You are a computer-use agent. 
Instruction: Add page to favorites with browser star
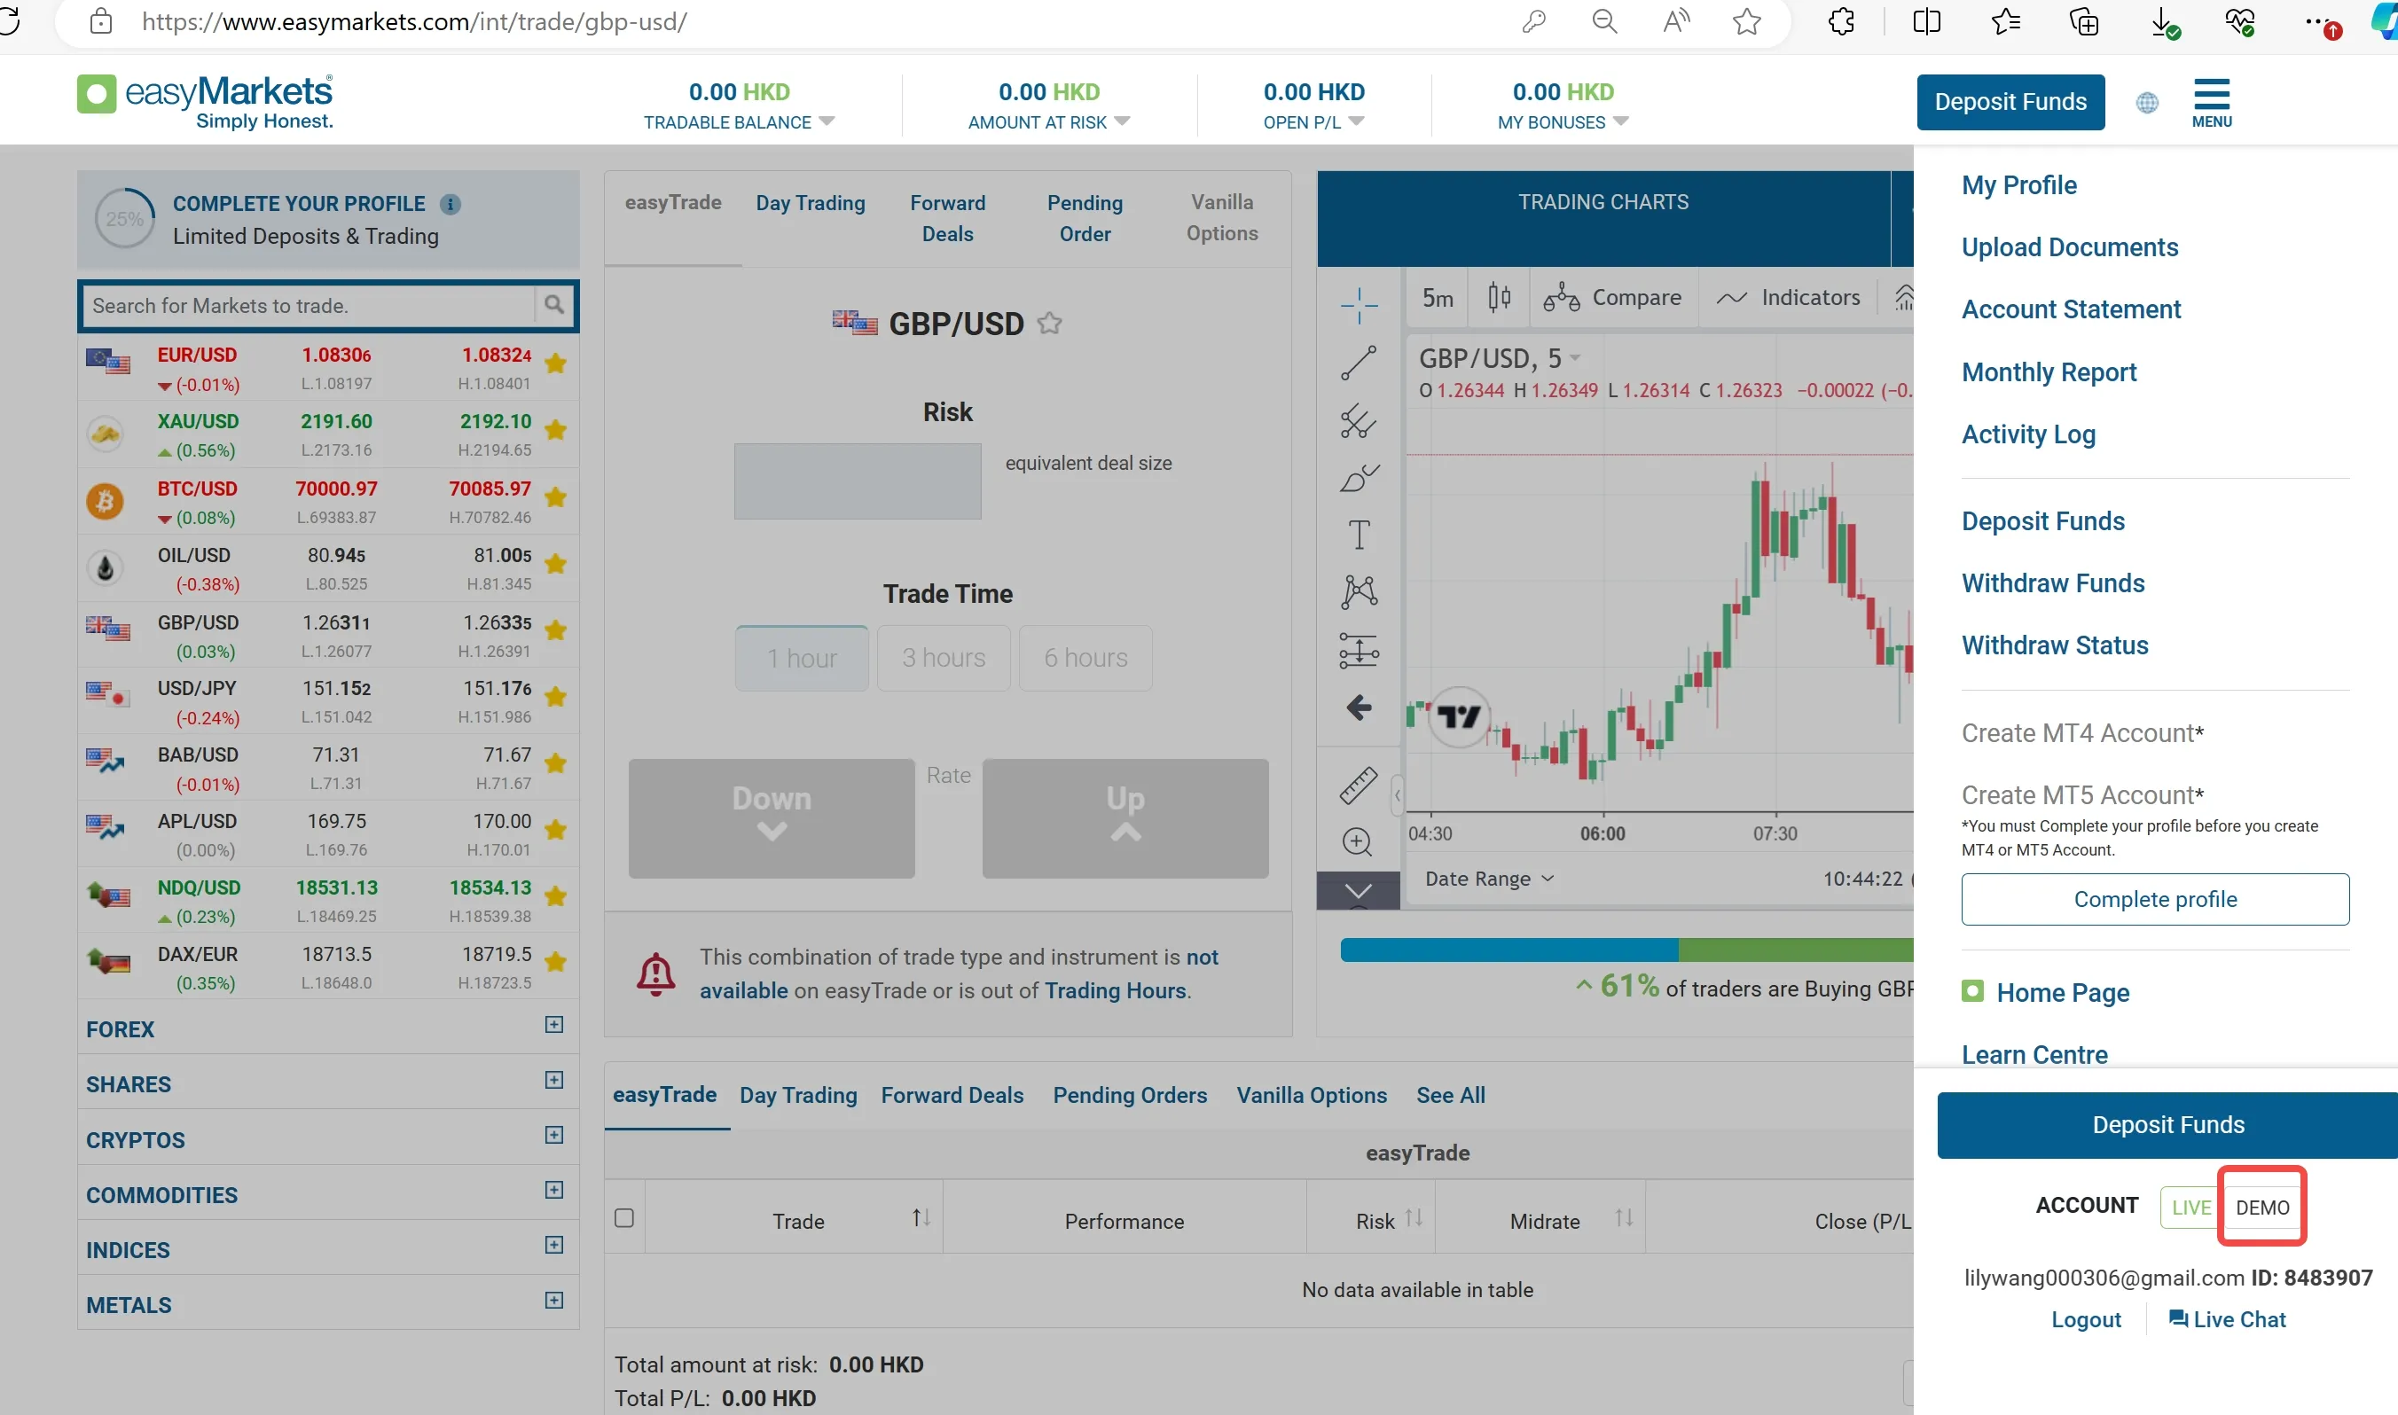pos(1747,21)
